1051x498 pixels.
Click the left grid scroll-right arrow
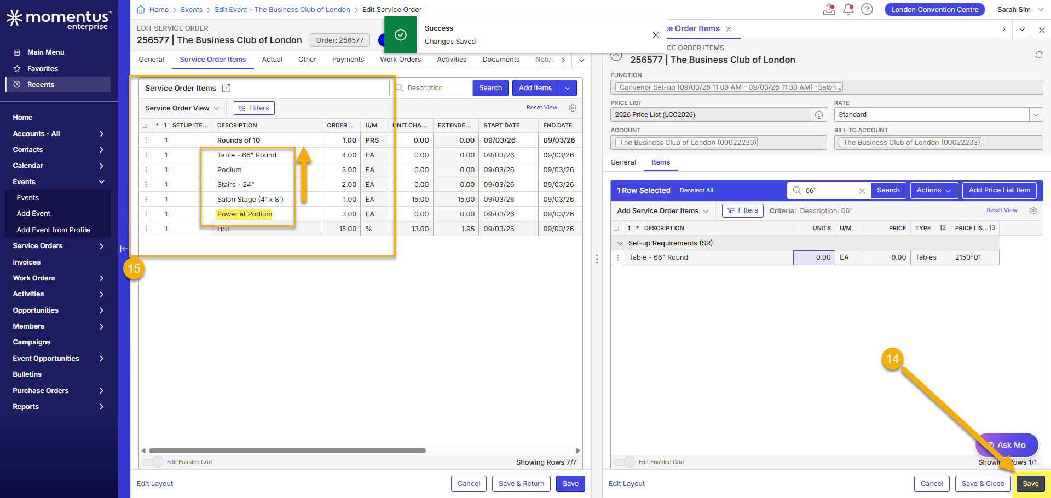pos(578,451)
